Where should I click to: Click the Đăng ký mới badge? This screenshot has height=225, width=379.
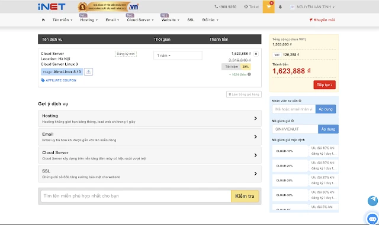pyautogui.click(x=126, y=54)
